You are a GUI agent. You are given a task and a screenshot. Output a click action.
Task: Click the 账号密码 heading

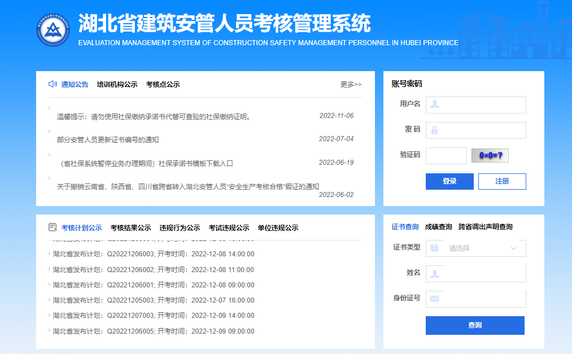[x=407, y=84]
